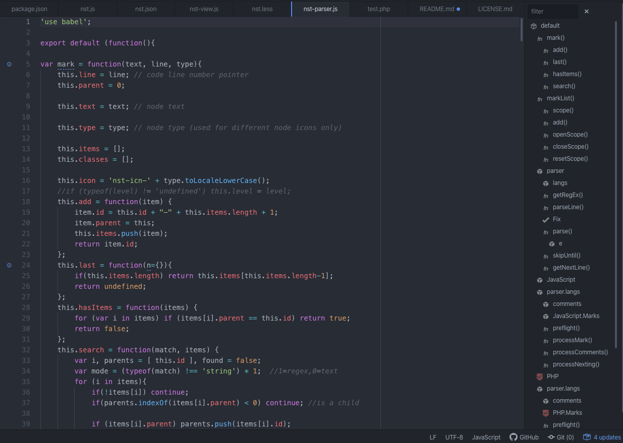Click the package updates icon in the status bar
Screen dimensions: 623x443
pos(587,437)
